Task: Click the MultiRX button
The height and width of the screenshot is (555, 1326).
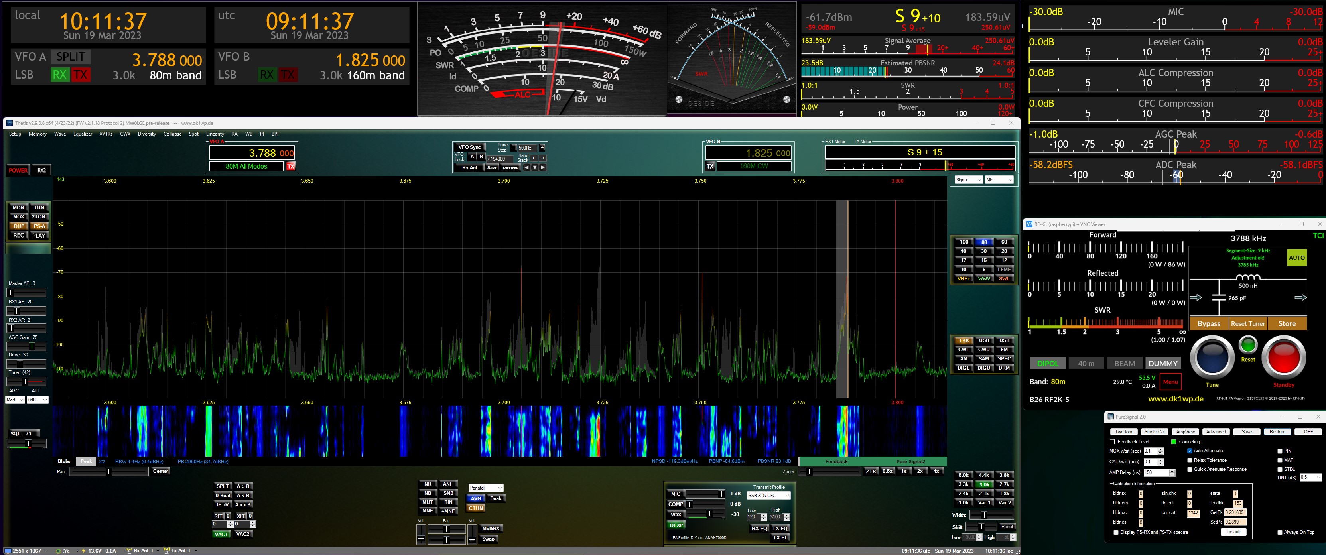Action: point(491,529)
